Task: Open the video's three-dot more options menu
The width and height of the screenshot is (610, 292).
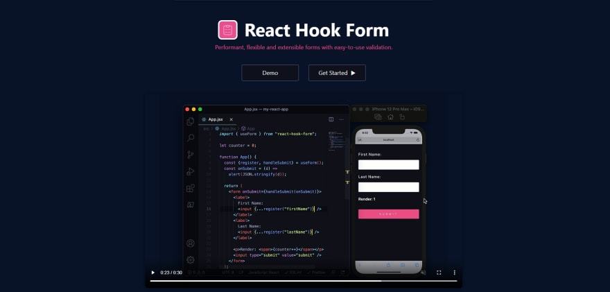Action: pos(454,273)
